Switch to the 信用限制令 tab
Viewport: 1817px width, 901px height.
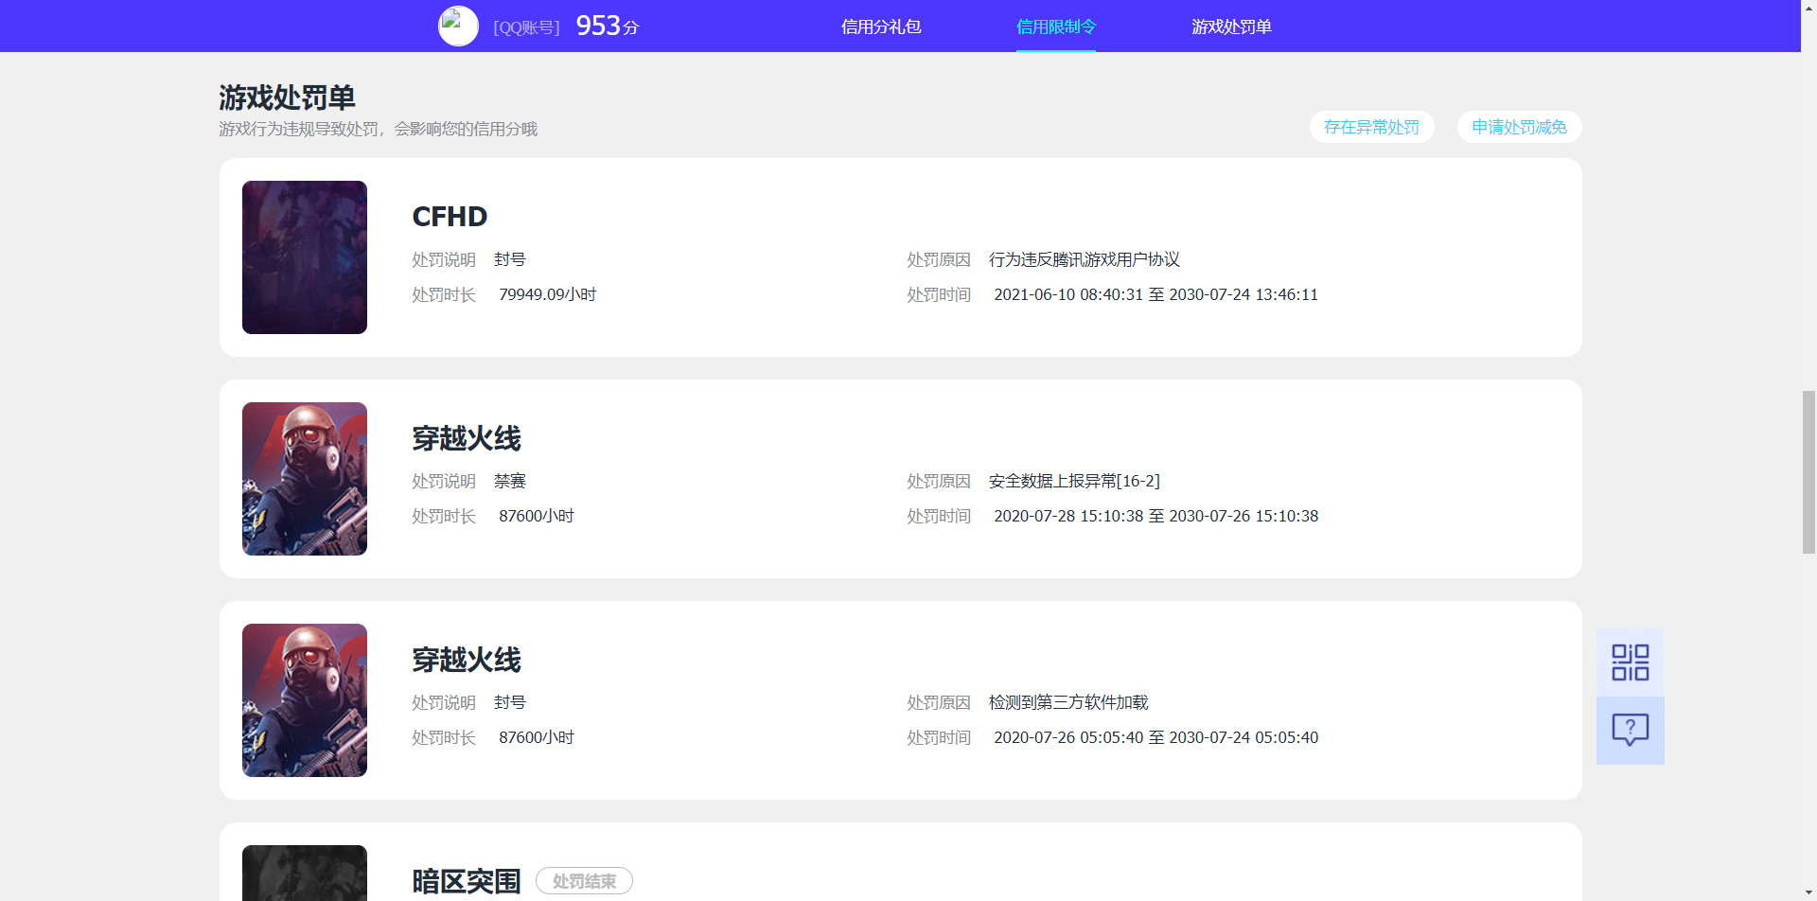(x=1056, y=26)
